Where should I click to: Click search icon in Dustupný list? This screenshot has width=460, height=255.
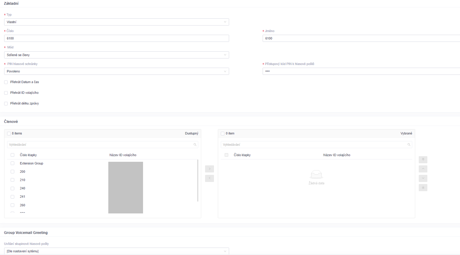pos(195,145)
